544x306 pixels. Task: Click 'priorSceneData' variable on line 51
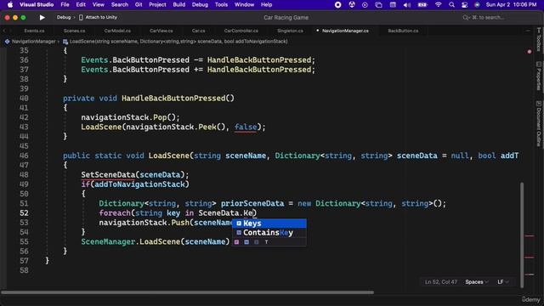252,204
